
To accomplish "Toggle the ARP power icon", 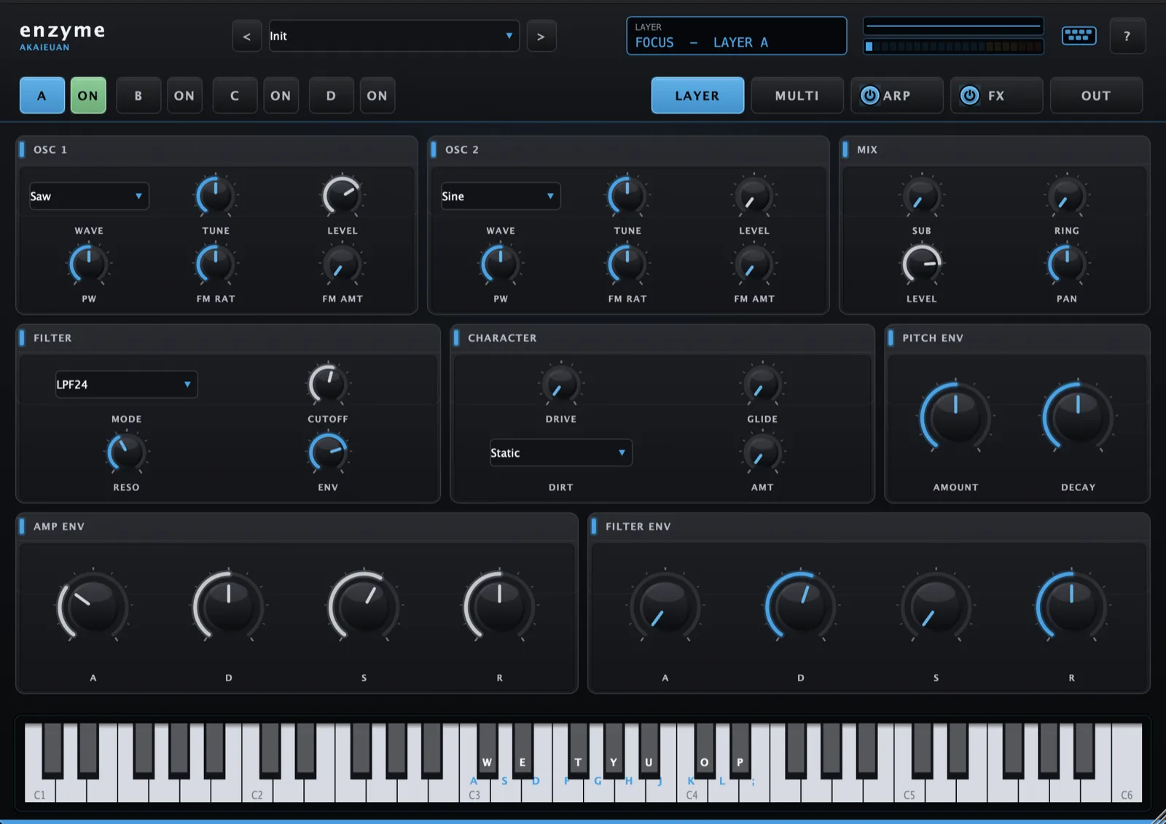I will click(869, 95).
